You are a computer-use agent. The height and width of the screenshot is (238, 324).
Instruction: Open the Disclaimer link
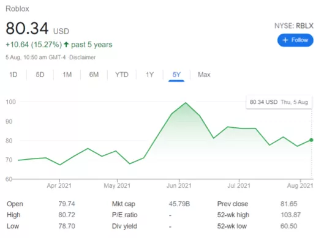click(x=83, y=57)
